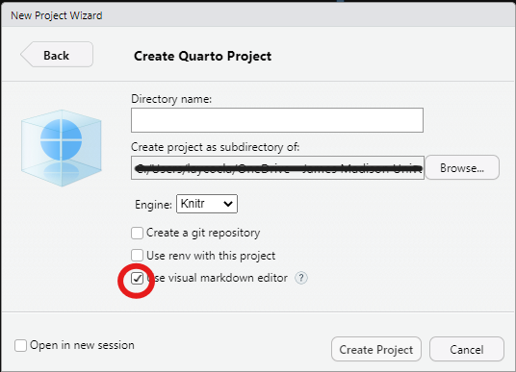The image size is (516, 372).
Task: Click the visual markdown editor help icon
Action: pos(301,278)
